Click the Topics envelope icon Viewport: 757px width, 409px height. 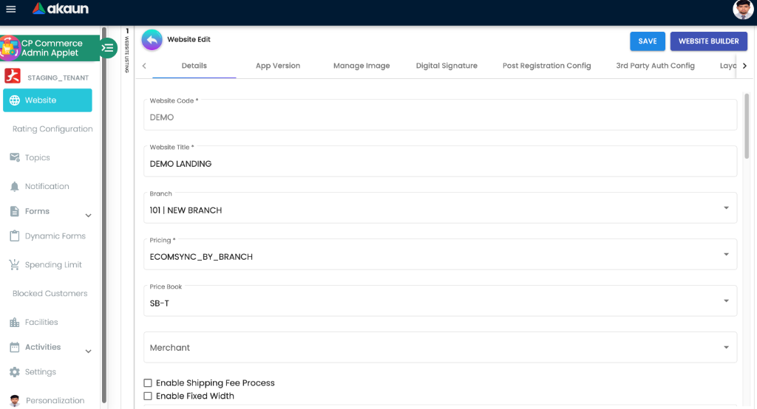tap(15, 157)
